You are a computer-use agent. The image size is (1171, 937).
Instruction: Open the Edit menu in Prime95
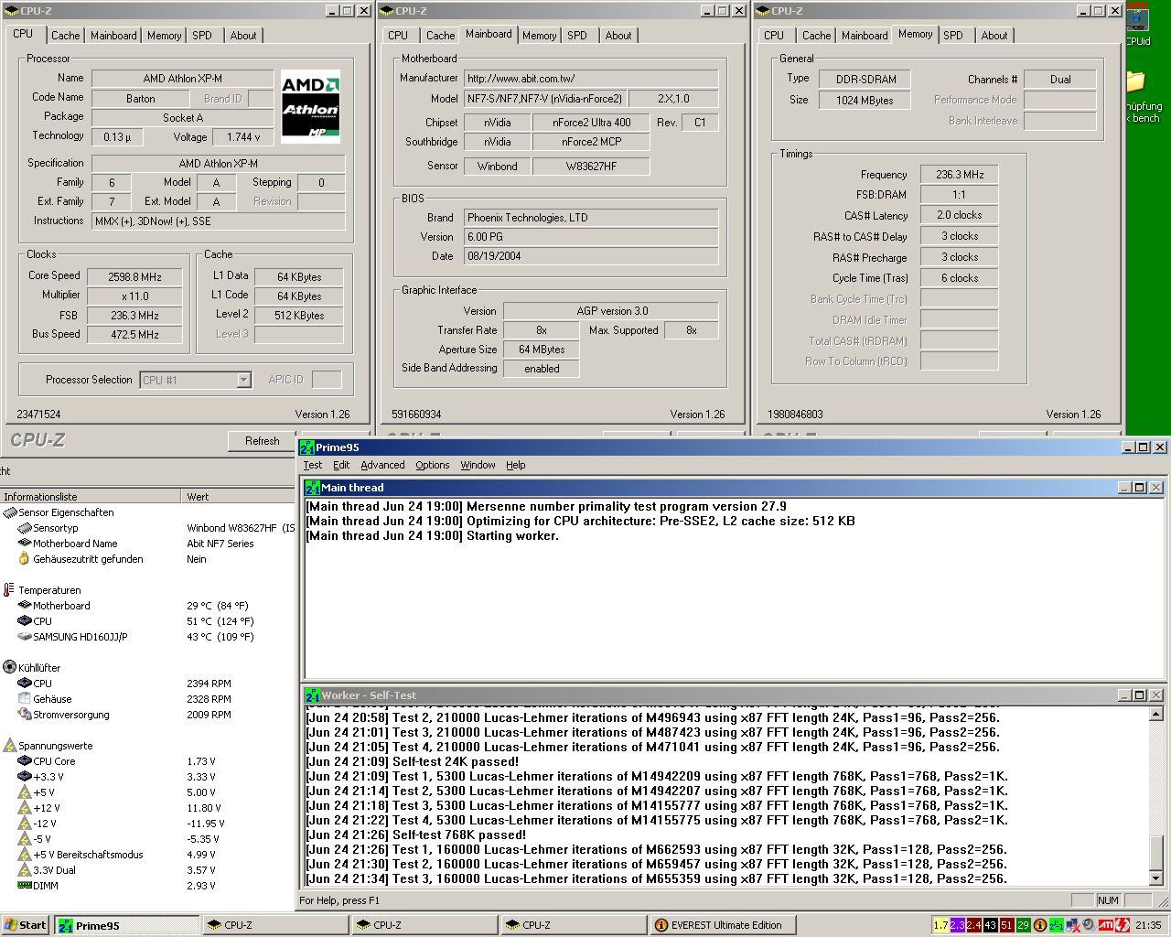click(x=341, y=465)
